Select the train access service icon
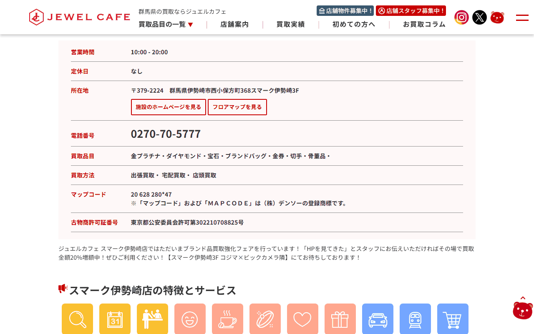 [x=415, y=319]
